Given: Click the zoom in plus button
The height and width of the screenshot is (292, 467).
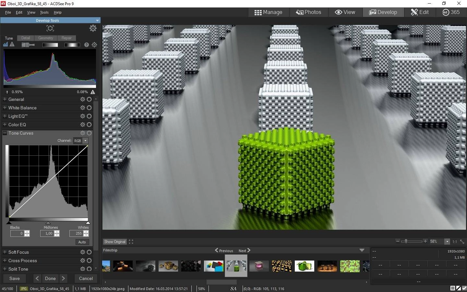Looking at the screenshot, I should pos(425,241).
